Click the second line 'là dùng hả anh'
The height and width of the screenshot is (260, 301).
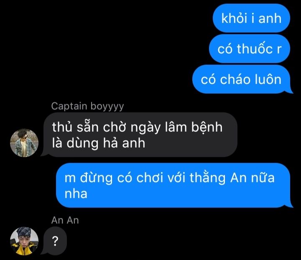coord(99,143)
